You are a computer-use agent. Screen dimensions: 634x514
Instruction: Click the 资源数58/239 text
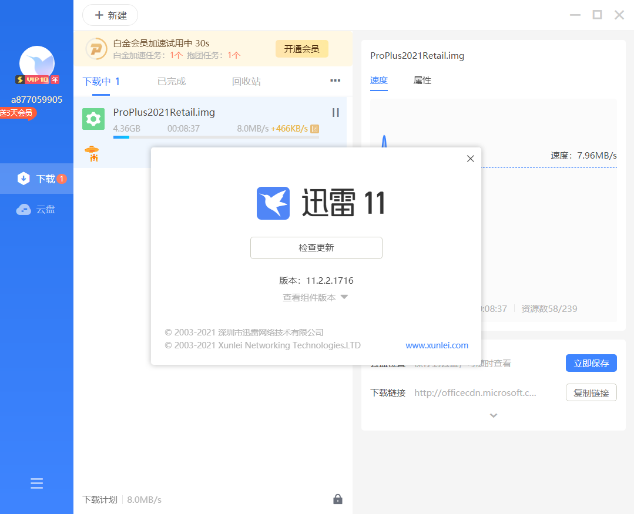coord(549,309)
